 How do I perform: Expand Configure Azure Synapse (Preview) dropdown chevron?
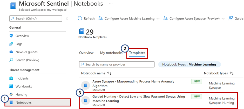[x=223, y=19]
